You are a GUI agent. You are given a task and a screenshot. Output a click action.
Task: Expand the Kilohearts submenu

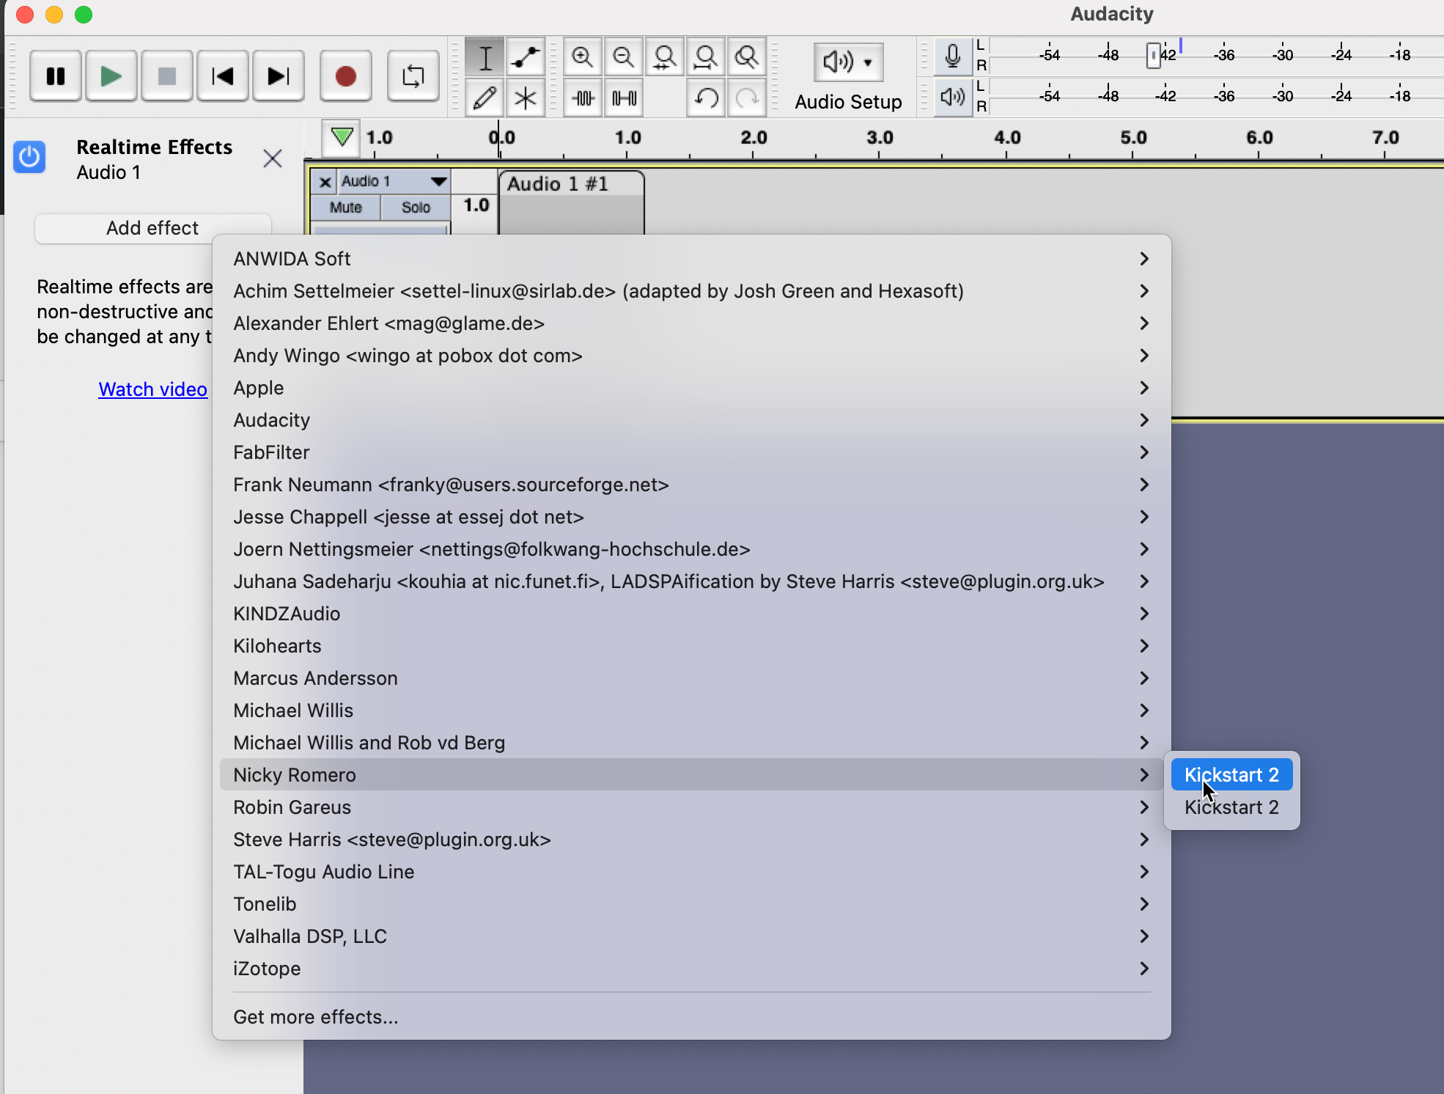tap(691, 646)
